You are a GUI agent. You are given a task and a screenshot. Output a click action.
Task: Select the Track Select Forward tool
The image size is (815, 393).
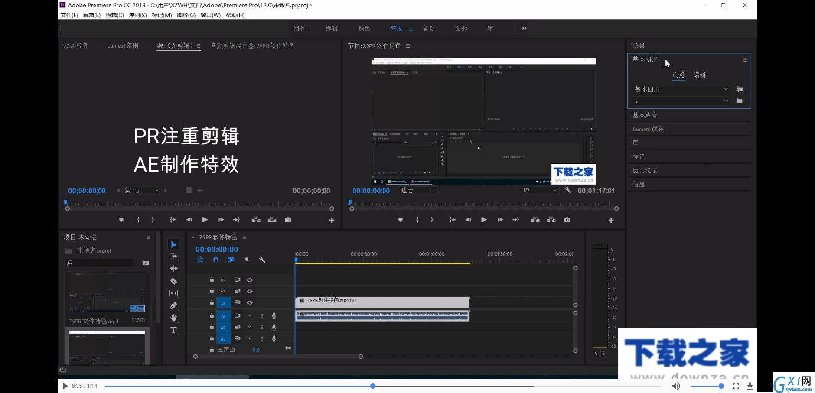(173, 257)
